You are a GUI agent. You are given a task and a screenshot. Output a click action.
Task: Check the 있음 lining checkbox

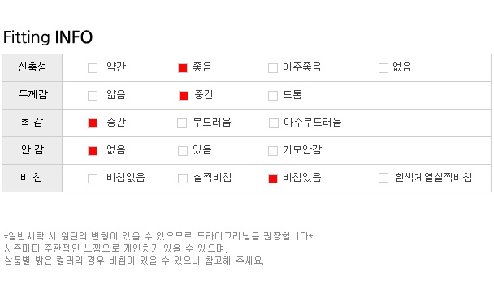coord(183,151)
